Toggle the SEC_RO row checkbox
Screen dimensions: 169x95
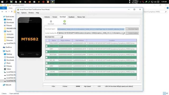[x=46, y=60]
